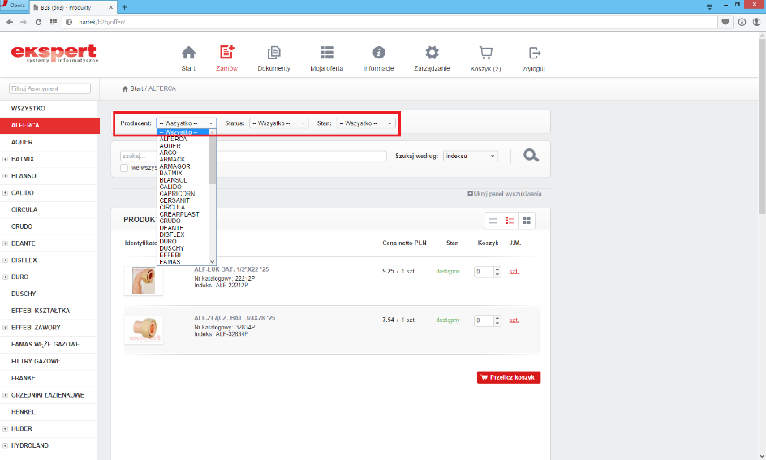Expand the DISFLEX category
Screen dimensions: 766x460
click(6, 260)
